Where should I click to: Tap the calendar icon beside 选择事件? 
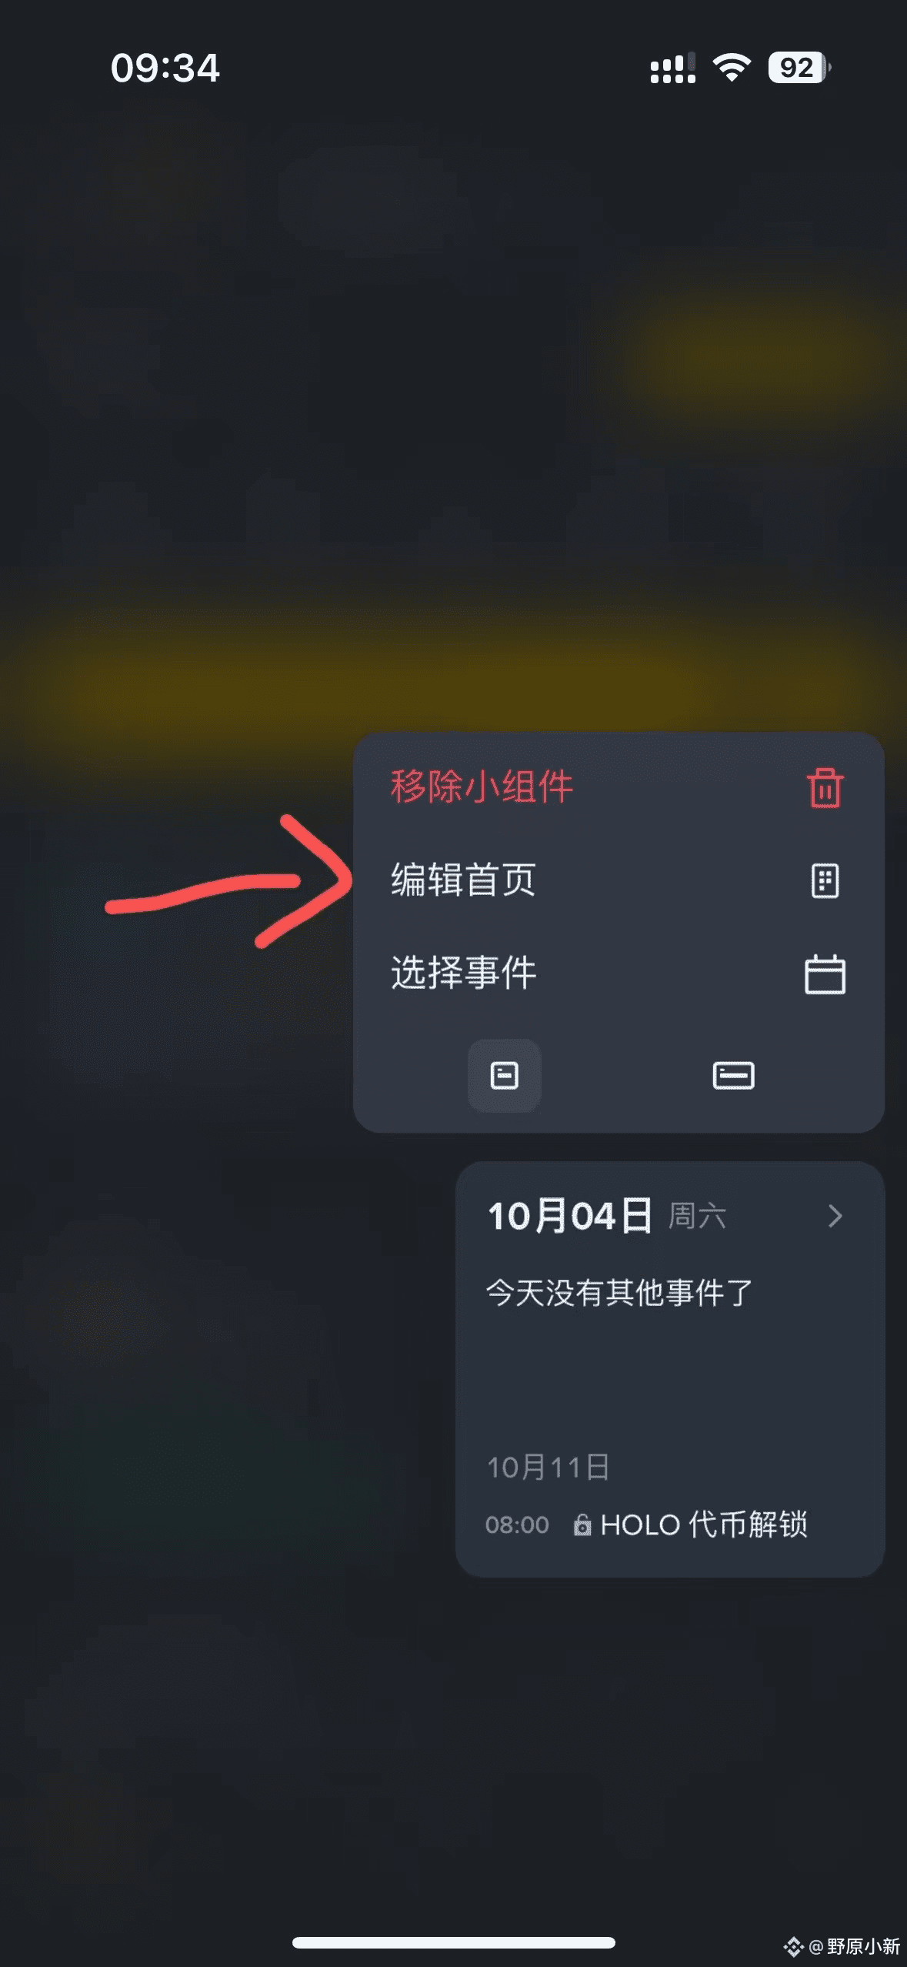[x=825, y=973]
